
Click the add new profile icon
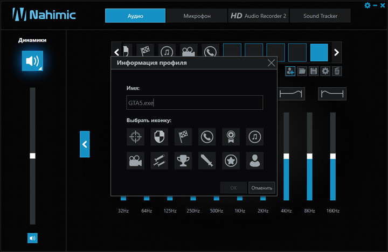tap(290, 71)
